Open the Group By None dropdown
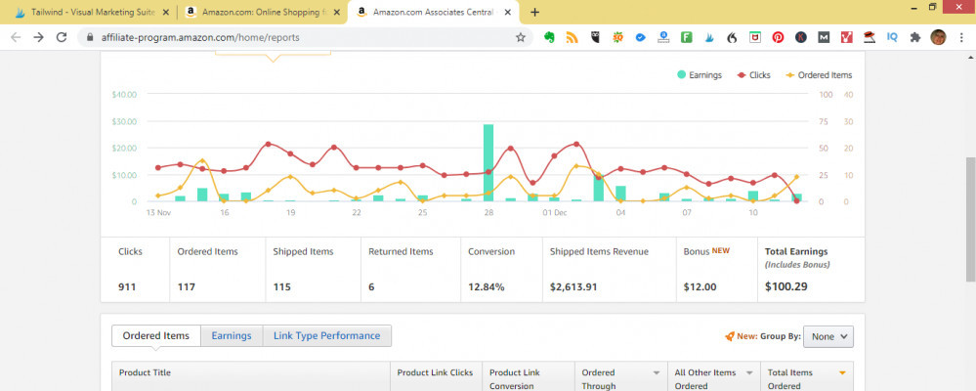Image resolution: width=976 pixels, height=391 pixels. point(828,336)
